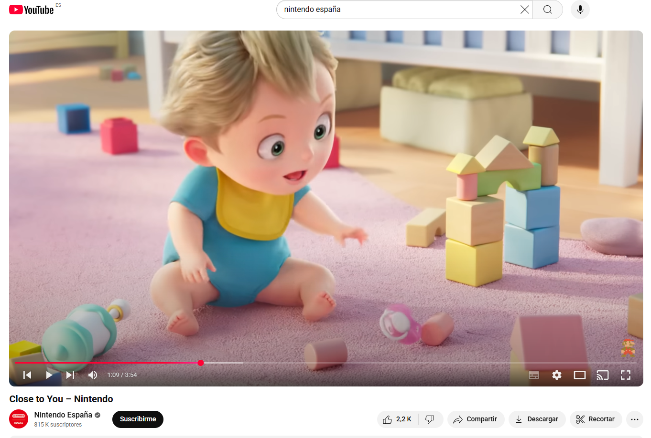Expand the three-dot more actions menu
This screenshot has height=438, width=651.
pos(635,419)
